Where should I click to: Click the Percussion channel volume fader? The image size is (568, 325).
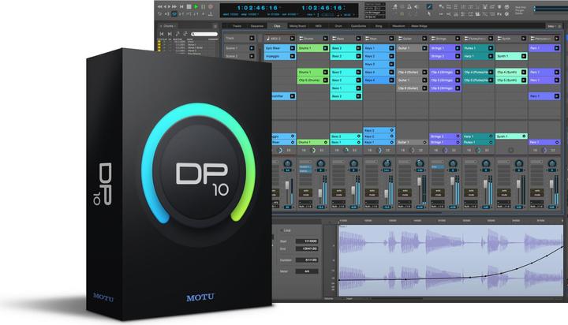click(x=551, y=184)
